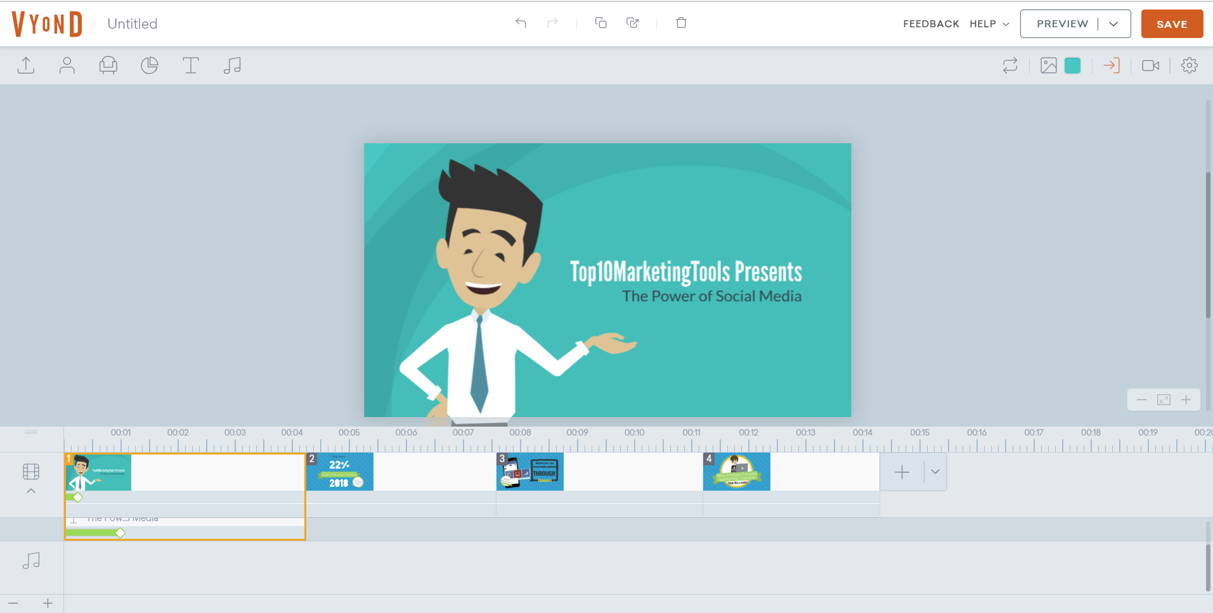
Task: Click the timeline resize handle
Action: click(x=31, y=432)
